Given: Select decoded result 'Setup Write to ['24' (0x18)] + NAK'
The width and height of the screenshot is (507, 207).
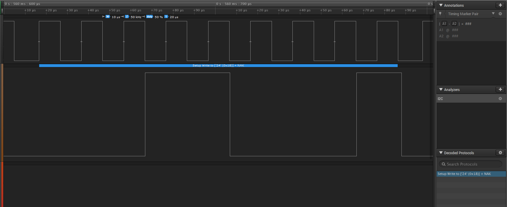Looking at the screenshot, I should (471, 174).
